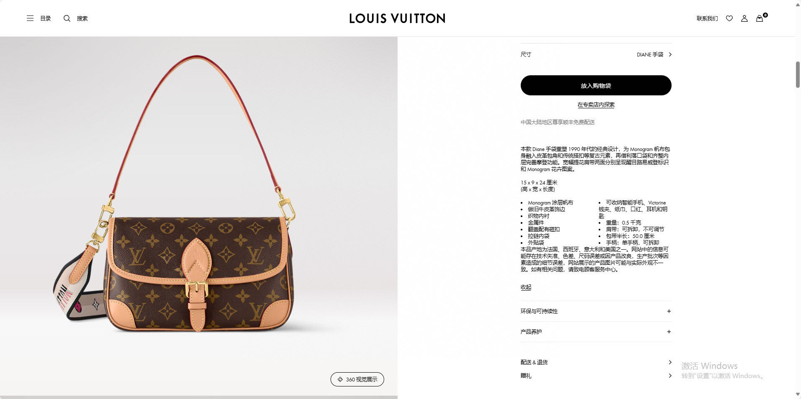Open the account profile icon
The width and height of the screenshot is (801, 399).
[x=744, y=18]
